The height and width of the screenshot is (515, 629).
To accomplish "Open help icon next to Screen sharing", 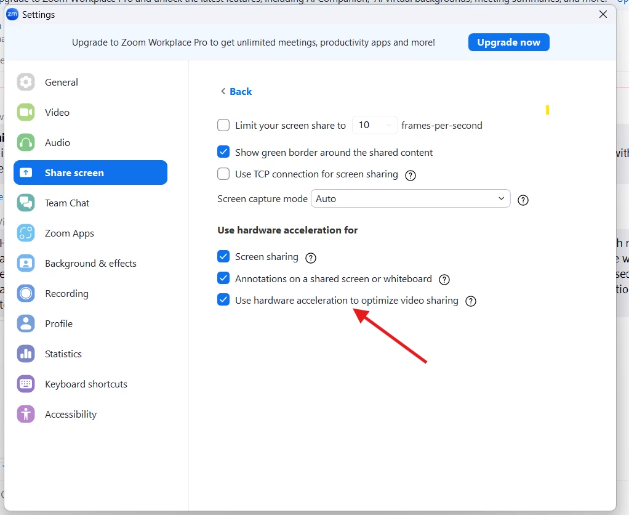I will click(x=311, y=257).
